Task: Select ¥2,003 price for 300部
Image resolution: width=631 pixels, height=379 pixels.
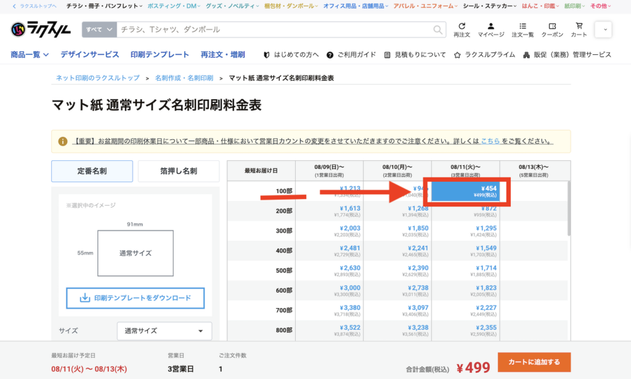Action: [x=329, y=231]
